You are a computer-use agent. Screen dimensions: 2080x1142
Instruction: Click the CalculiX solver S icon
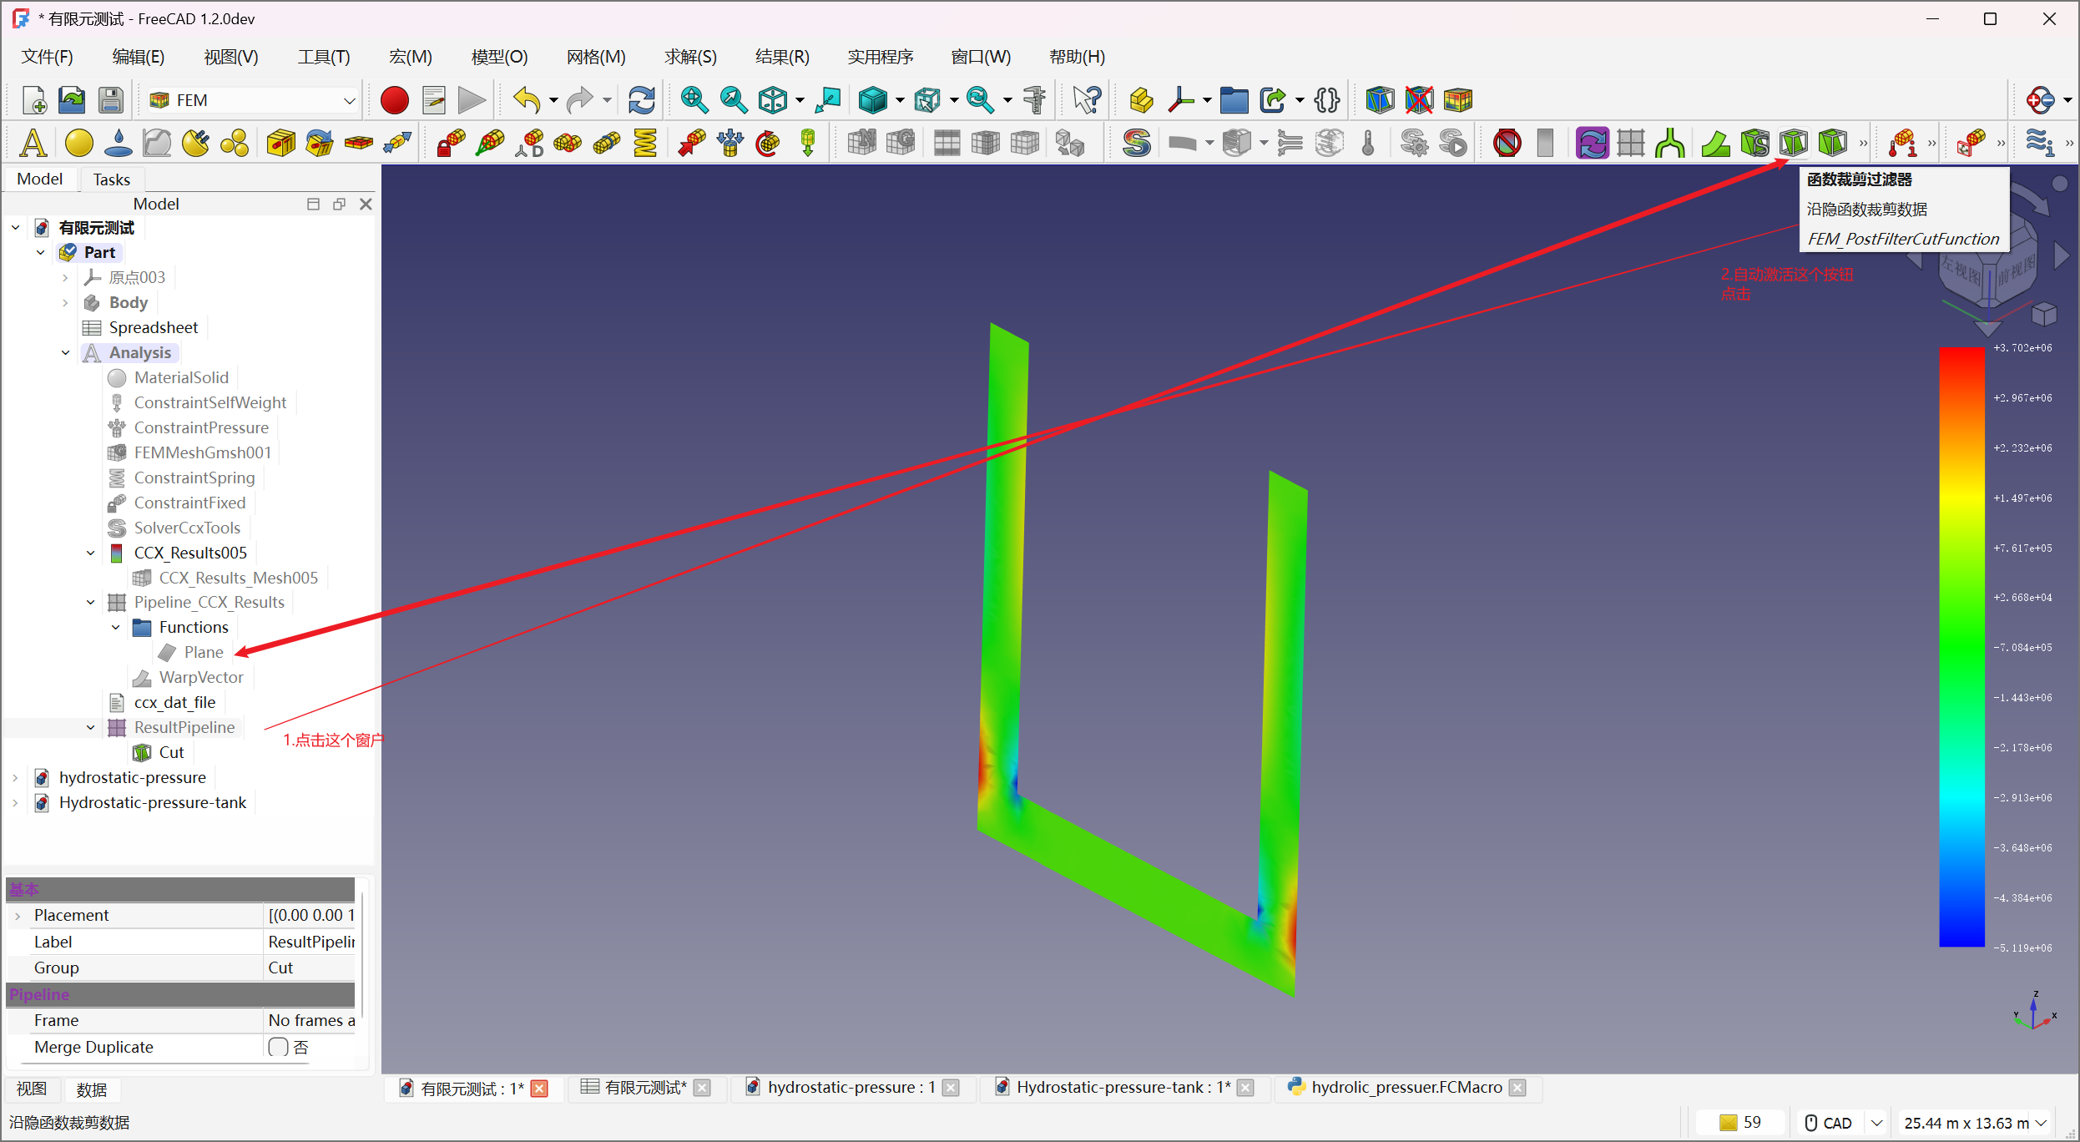click(1136, 143)
